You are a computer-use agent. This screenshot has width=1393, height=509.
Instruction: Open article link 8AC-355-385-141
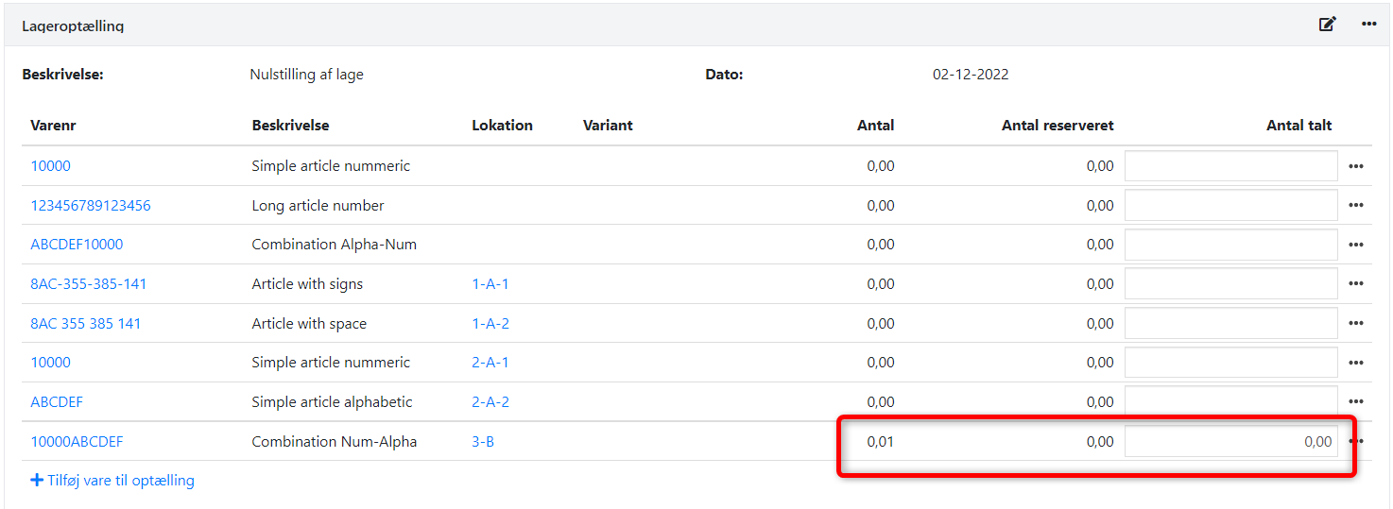click(89, 284)
